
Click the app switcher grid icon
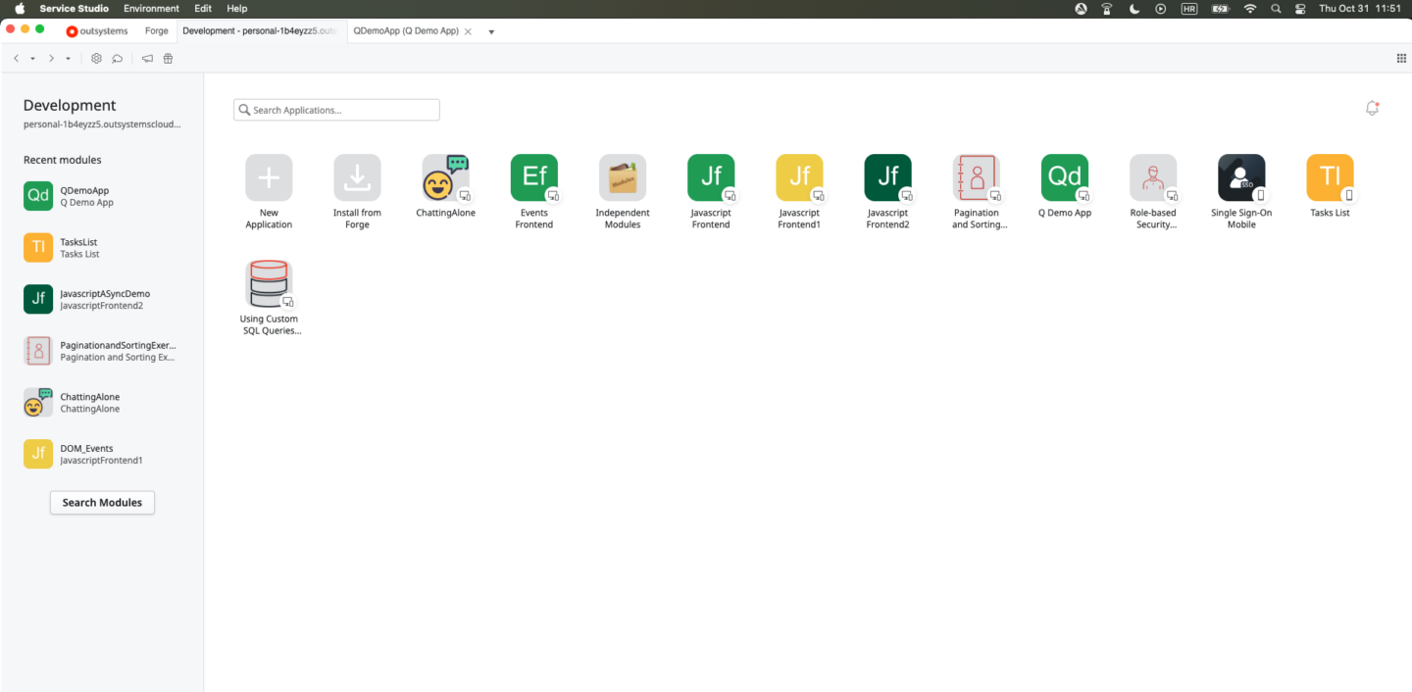click(x=1400, y=58)
